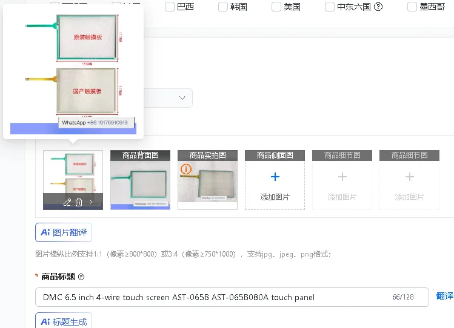Click the AI 图片翻译 button
This screenshot has width=454, height=328.
coord(64,232)
